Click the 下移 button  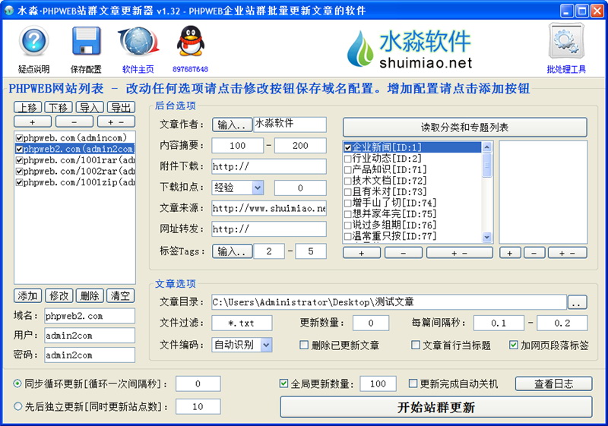(x=59, y=107)
